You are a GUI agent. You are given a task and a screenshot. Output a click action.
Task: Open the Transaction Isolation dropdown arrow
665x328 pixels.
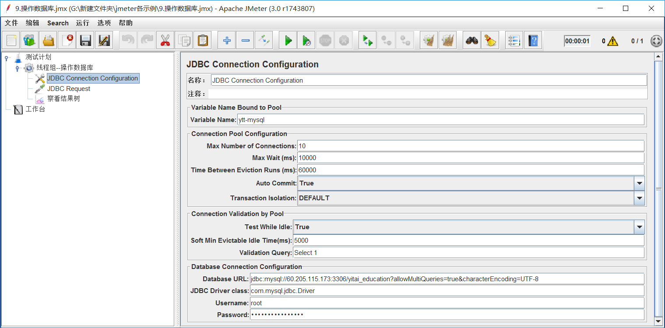[639, 198]
